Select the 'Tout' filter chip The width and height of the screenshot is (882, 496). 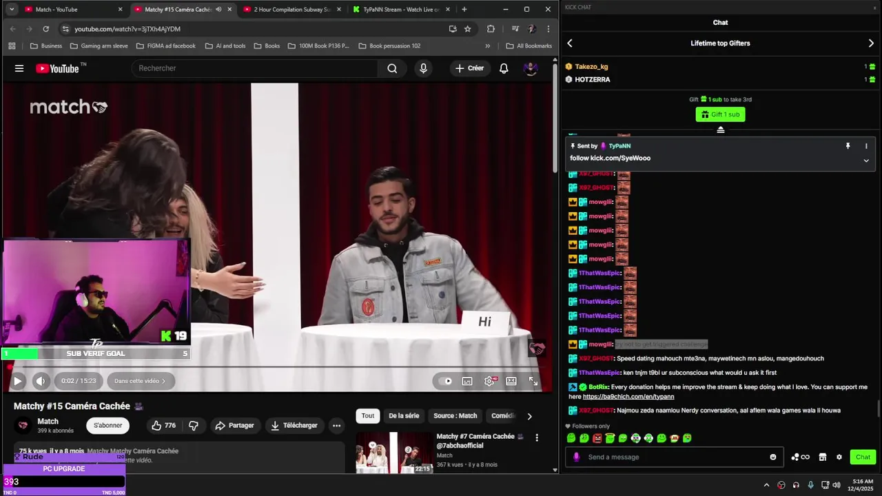pyautogui.click(x=368, y=416)
